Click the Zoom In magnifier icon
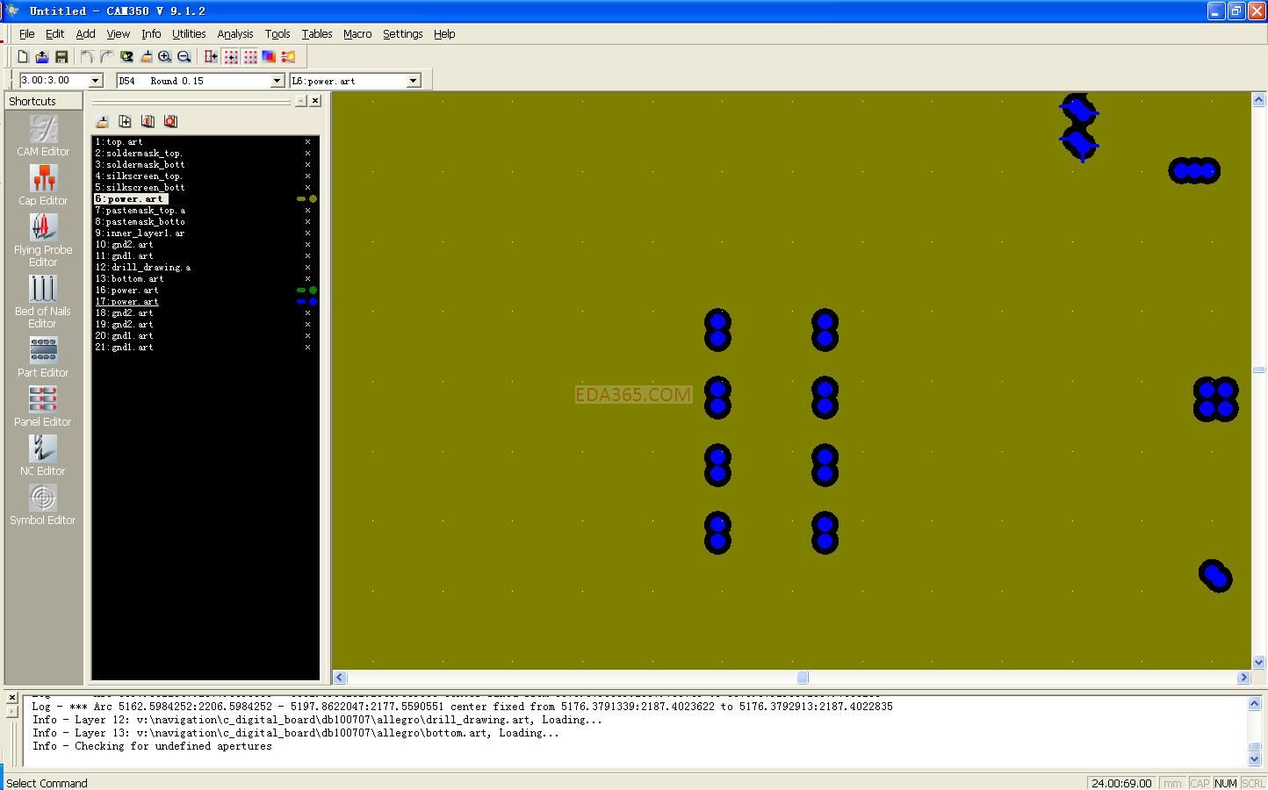Screen dimensions: 1268x790 [165, 57]
